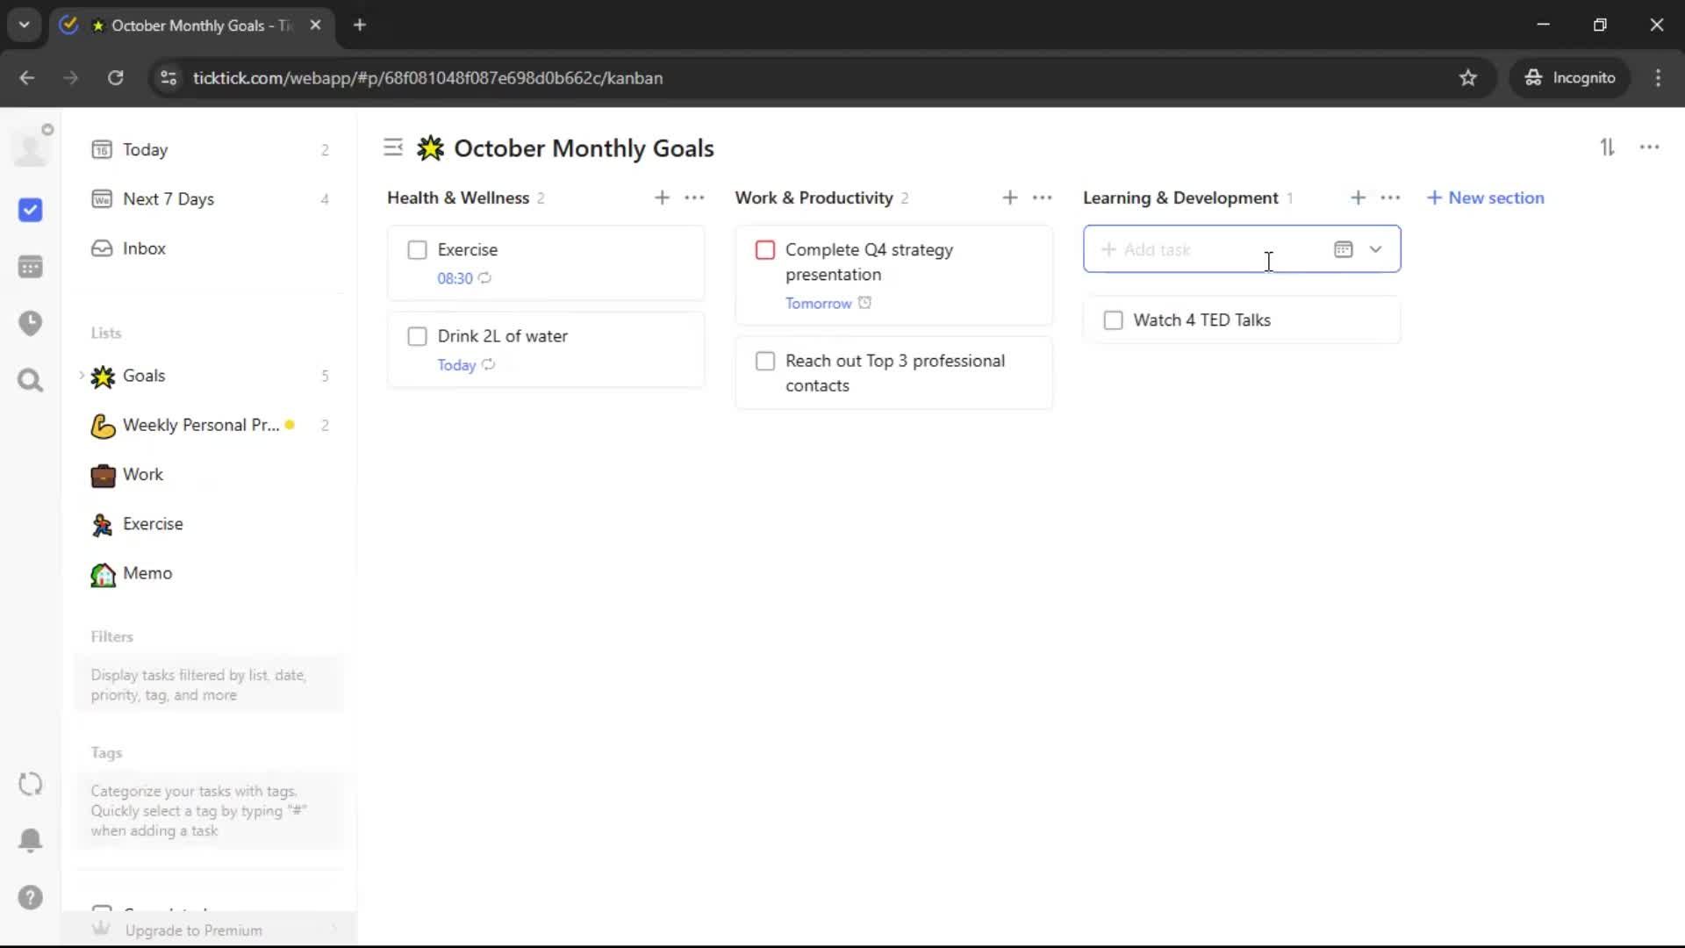Check off the Exercise task
The width and height of the screenshot is (1685, 948).
(418, 250)
